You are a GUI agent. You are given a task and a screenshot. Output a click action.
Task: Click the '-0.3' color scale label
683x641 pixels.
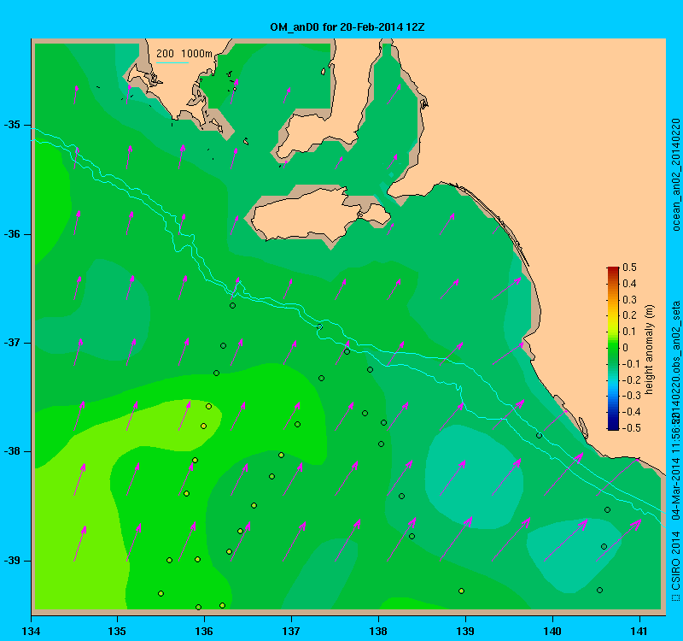click(x=631, y=396)
